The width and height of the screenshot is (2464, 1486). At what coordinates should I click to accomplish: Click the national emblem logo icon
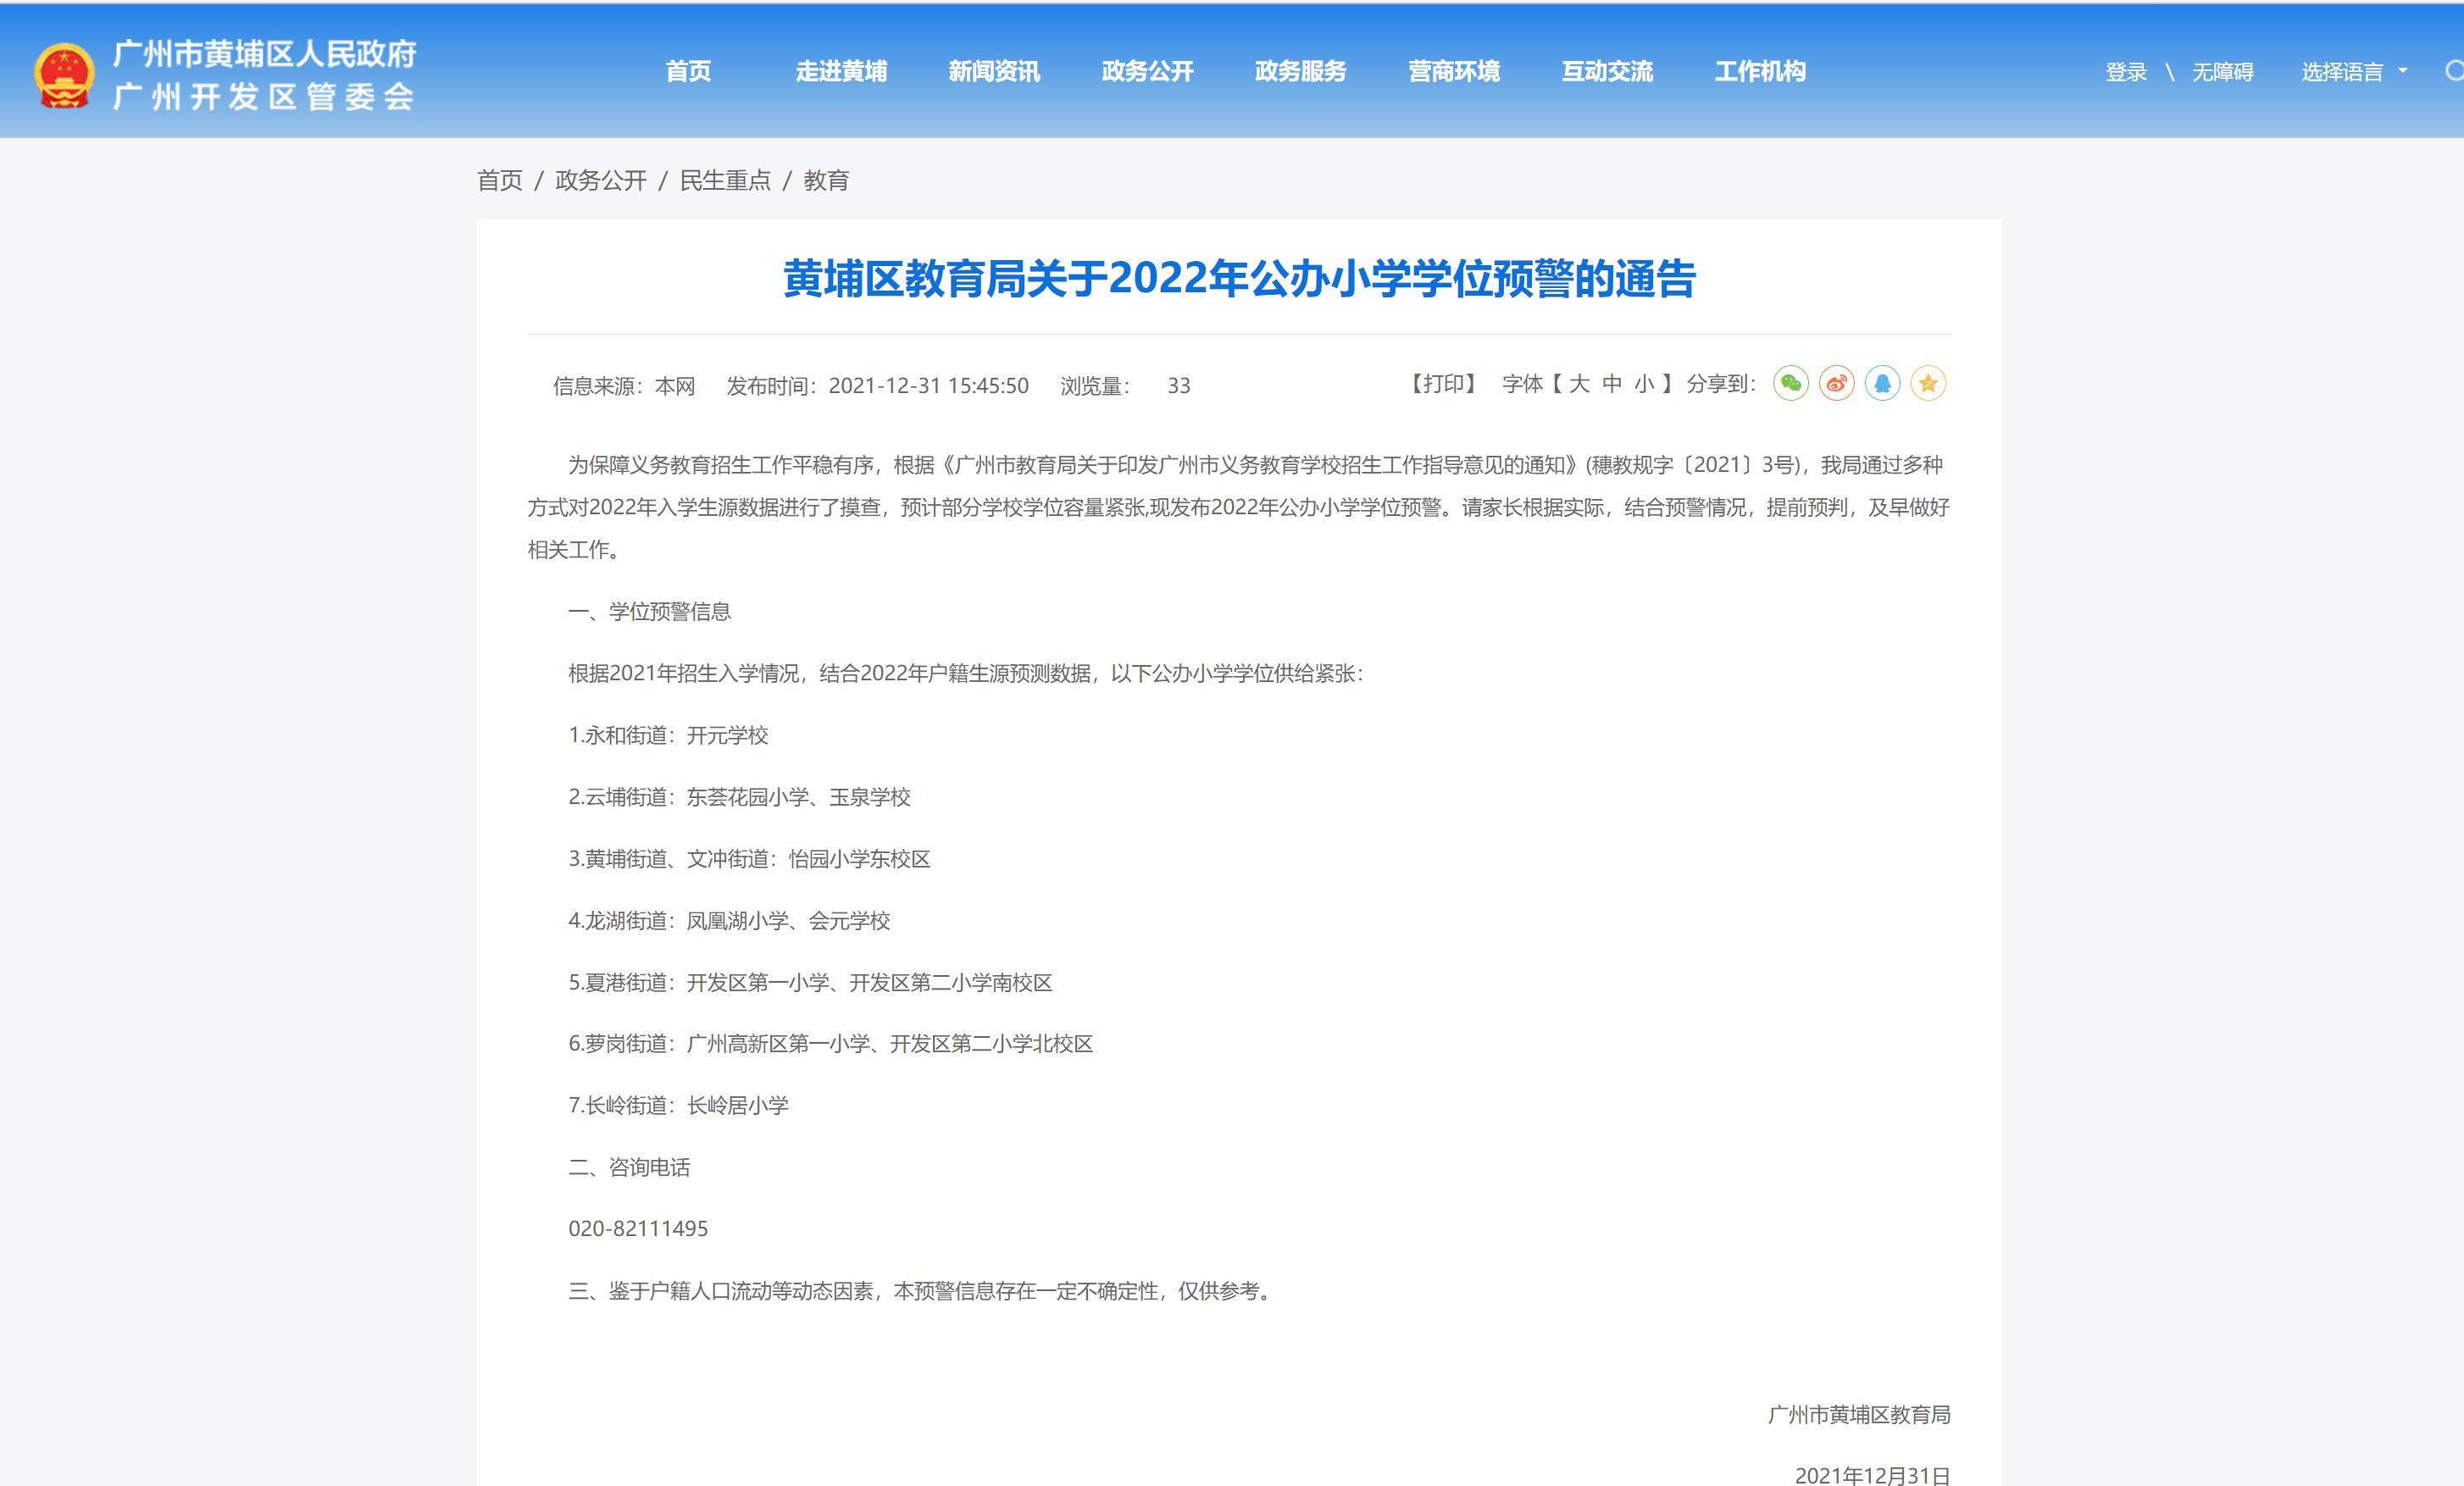pos(64,75)
